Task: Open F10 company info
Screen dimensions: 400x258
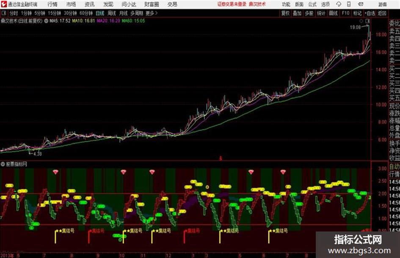Action: click(345, 13)
